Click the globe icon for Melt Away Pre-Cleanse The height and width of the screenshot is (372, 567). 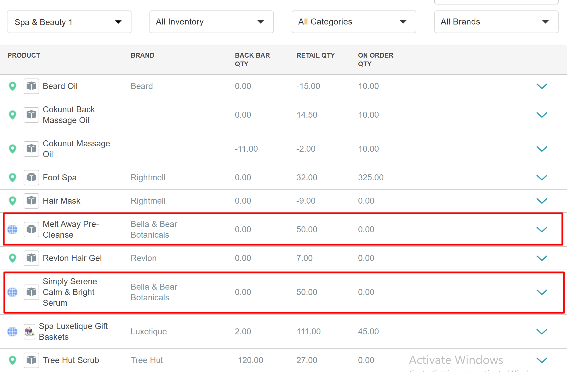12,230
